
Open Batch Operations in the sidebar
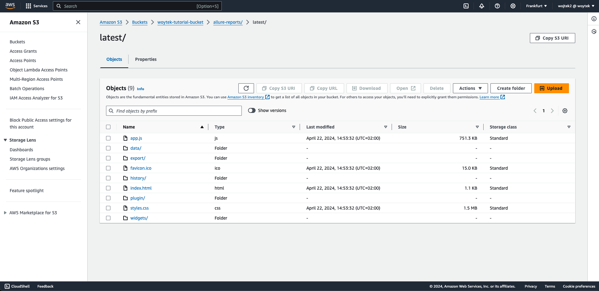click(x=27, y=89)
